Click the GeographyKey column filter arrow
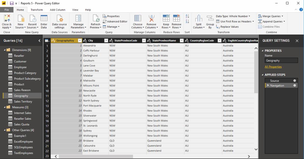Image resolution: width=304 pixels, height=159 pixels. 80,40
